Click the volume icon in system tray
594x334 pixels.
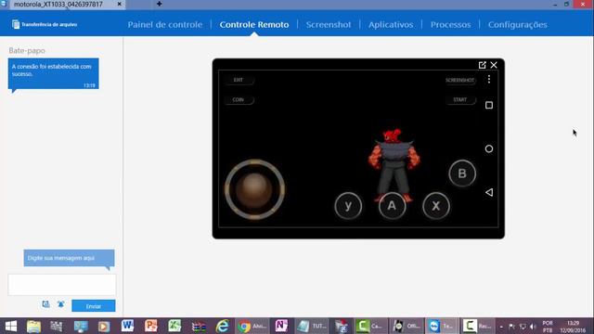(x=533, y=327)
